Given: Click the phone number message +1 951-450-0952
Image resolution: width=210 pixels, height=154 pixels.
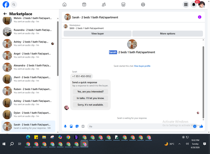Looking at the screenshot, I should [81, 76].
